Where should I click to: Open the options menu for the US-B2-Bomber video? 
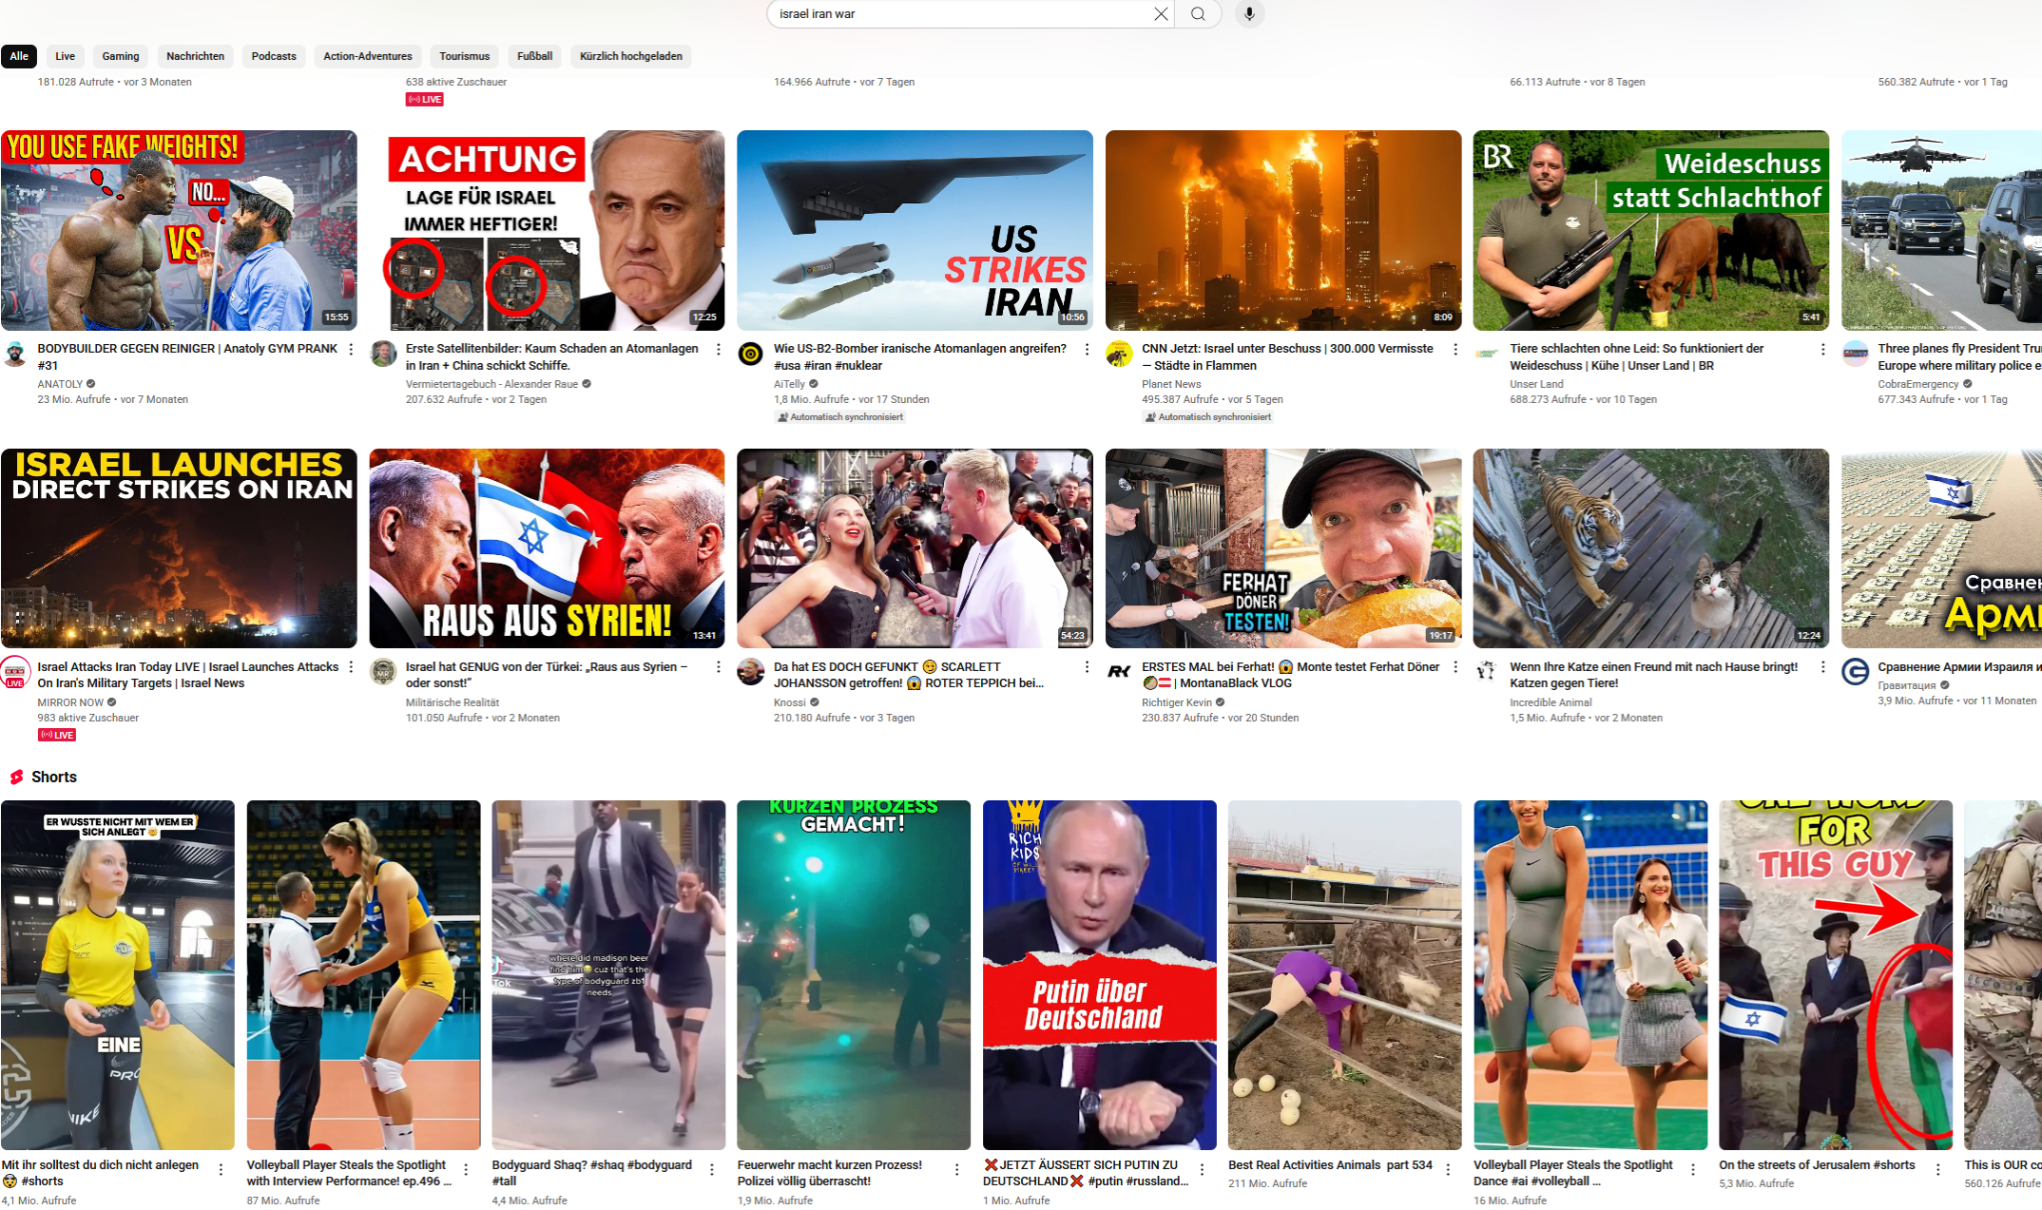pos(1087,350)
